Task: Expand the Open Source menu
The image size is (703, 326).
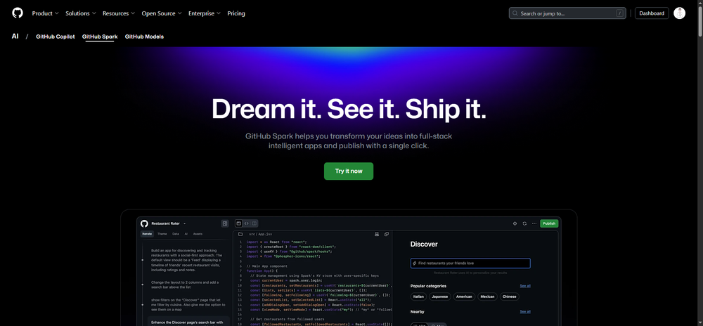Action: pos(162,13)
